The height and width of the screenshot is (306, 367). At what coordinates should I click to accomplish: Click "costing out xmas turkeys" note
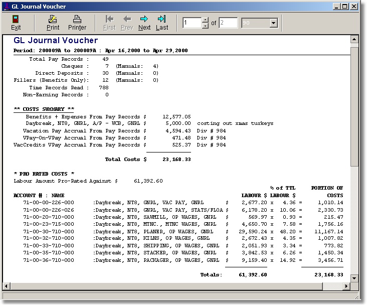coord(235,123)
